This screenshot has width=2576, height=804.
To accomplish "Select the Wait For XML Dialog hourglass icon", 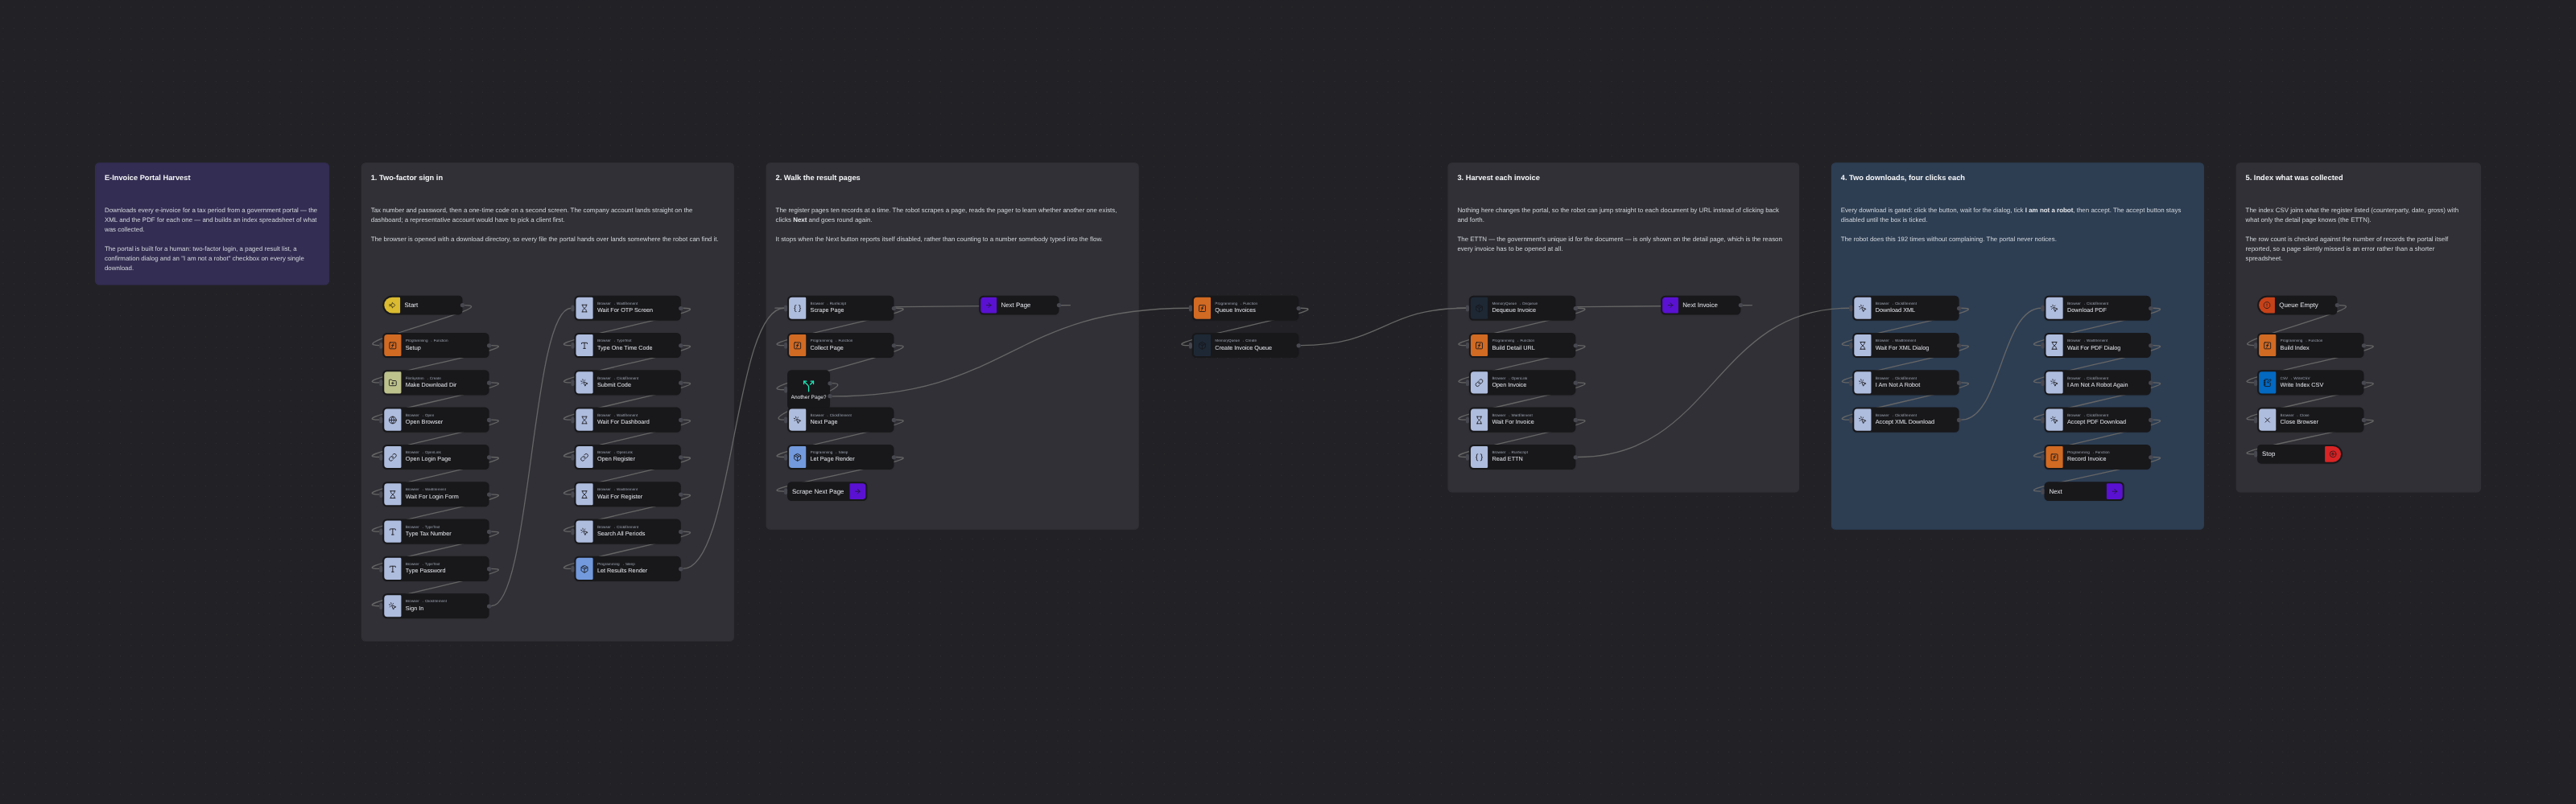I will [1862, 346].
